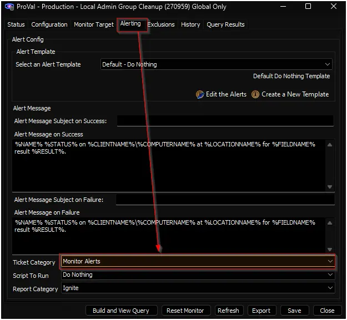Click the 'Report Category' label
Image resolution: width=347 pixels, height=320 pixels.
coord(36,289)
